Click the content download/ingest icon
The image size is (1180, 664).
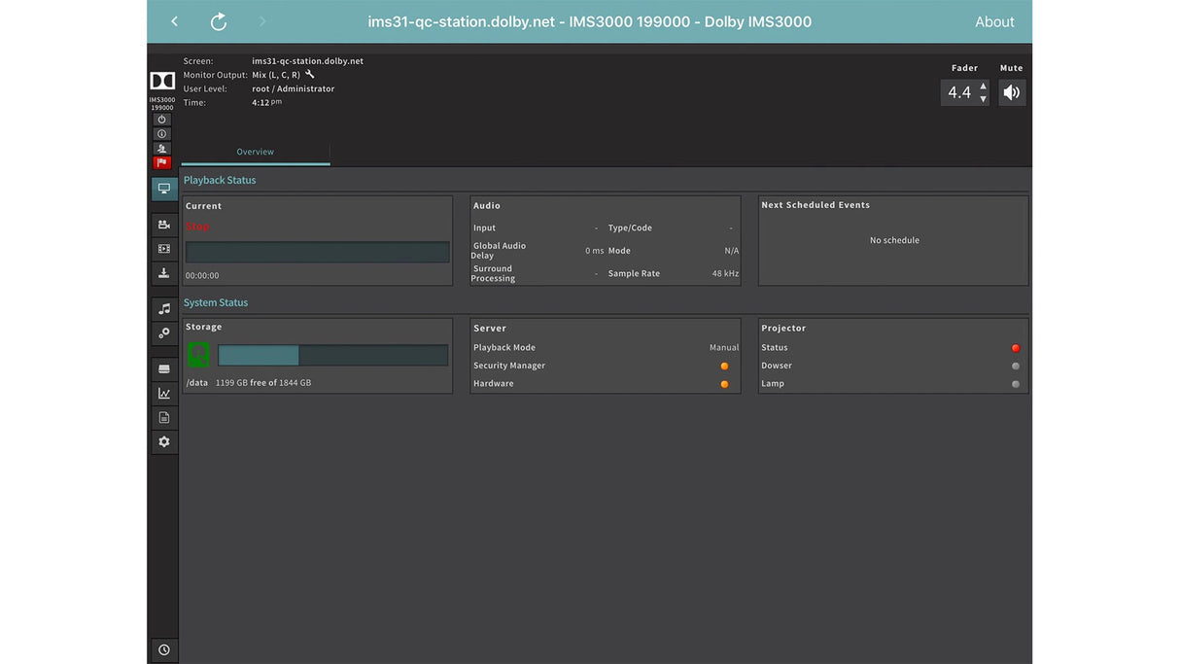(x=163, y=272)
